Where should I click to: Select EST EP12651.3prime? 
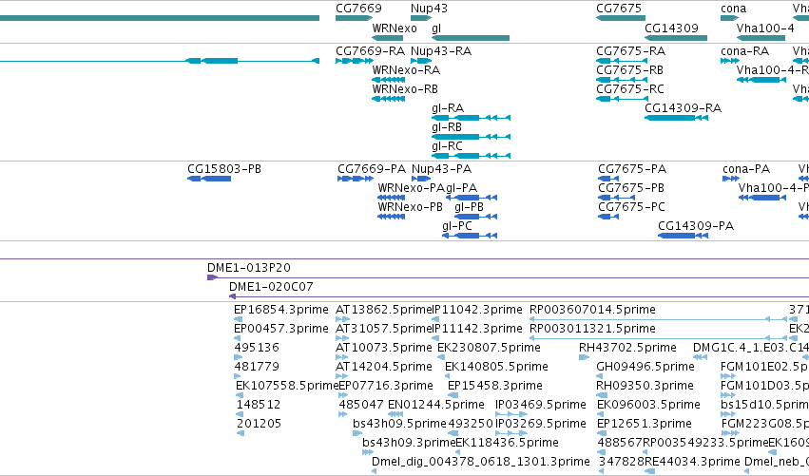coord(644,425)
